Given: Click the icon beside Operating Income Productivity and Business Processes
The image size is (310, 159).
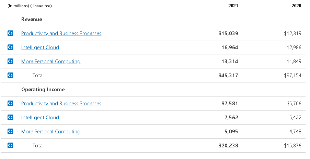Looking at the screenshot, I should point(10,104).
